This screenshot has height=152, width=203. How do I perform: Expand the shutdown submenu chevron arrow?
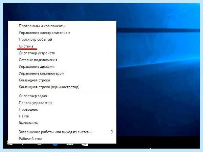(112, 132)
